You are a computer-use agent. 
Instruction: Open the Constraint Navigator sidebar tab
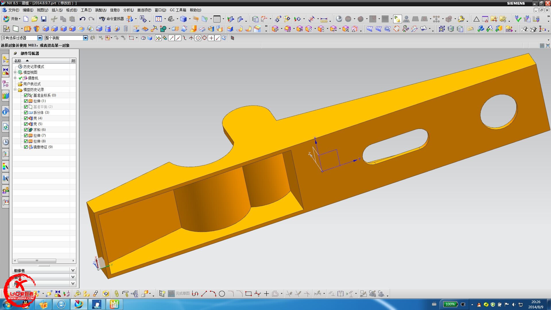[x=5, y=71]
